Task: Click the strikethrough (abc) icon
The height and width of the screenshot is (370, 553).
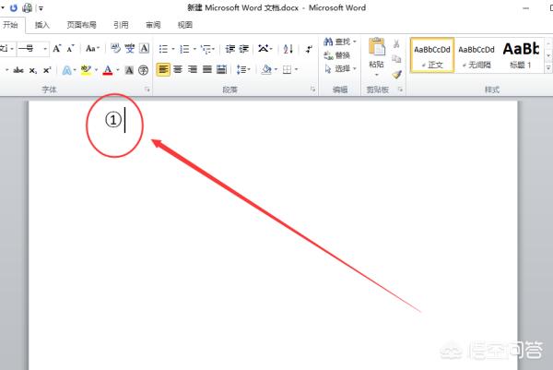Action: pyautogui.click(x=18, y=70)
